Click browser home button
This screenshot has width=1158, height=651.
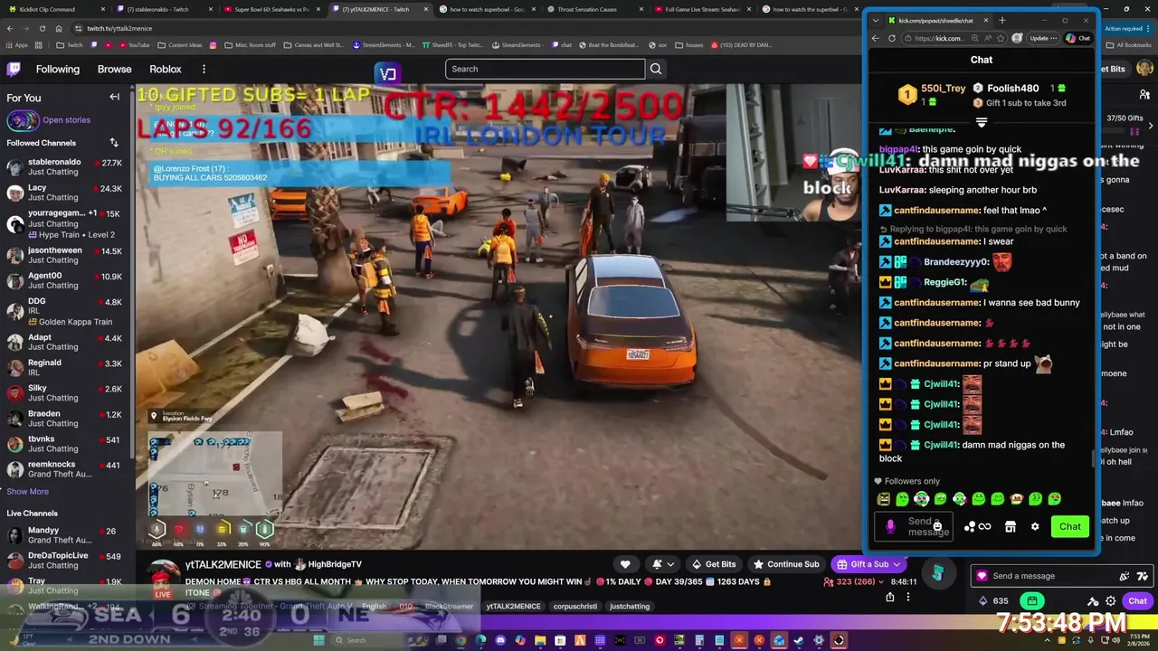[x=61, y=28]
